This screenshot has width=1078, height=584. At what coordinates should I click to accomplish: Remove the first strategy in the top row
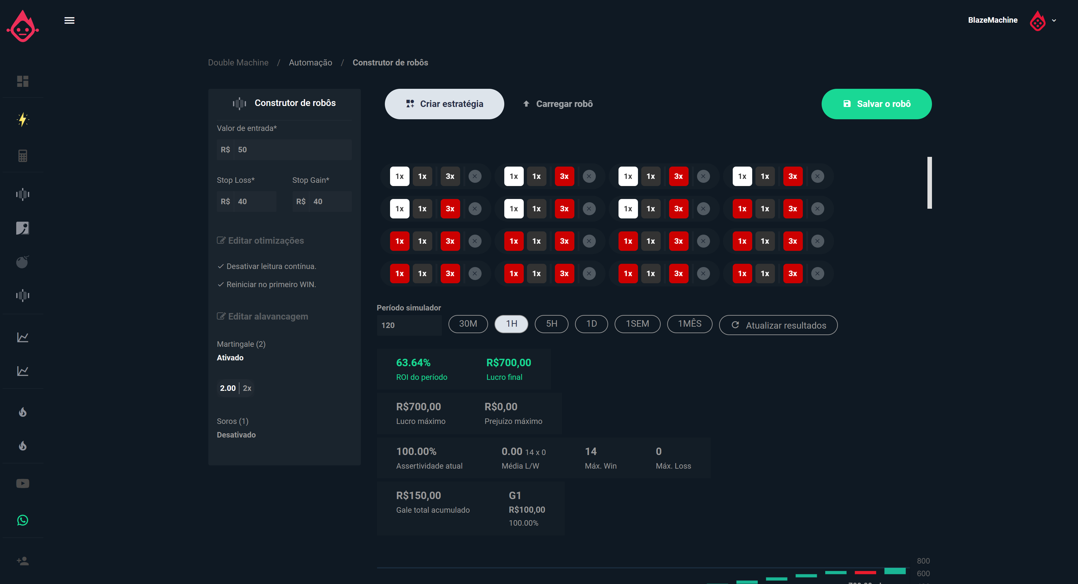coord(474,176)
